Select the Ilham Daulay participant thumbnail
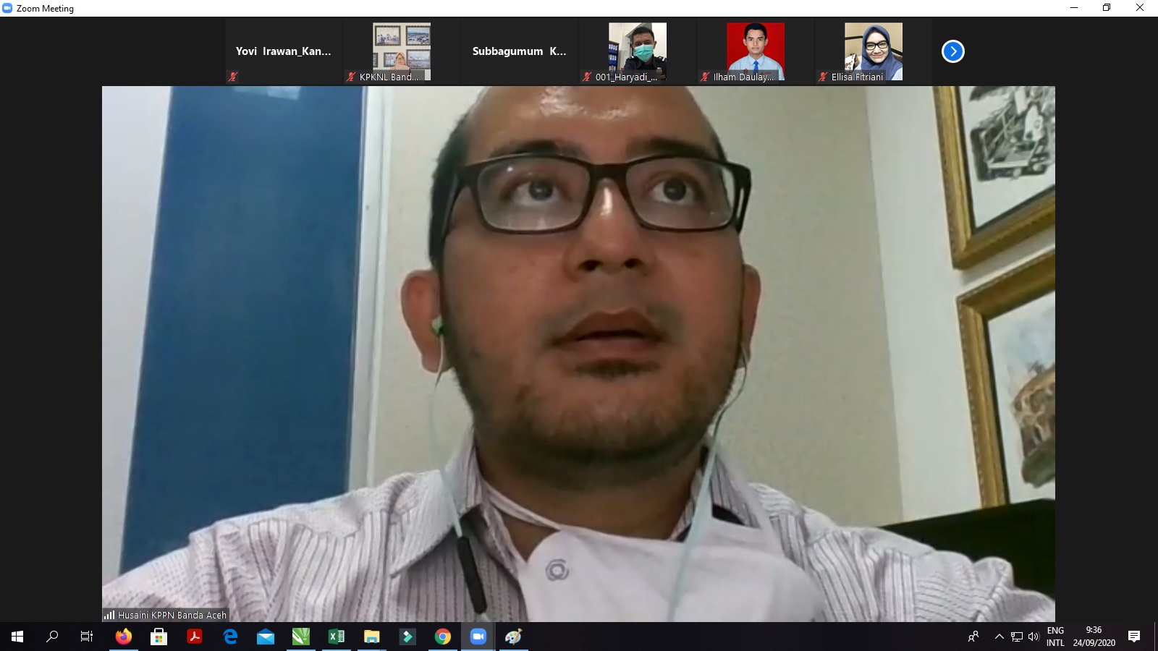 [755, 51]
